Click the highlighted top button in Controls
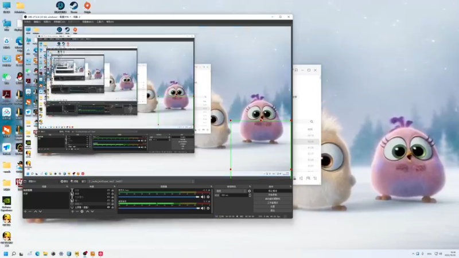 coord(273,191)
